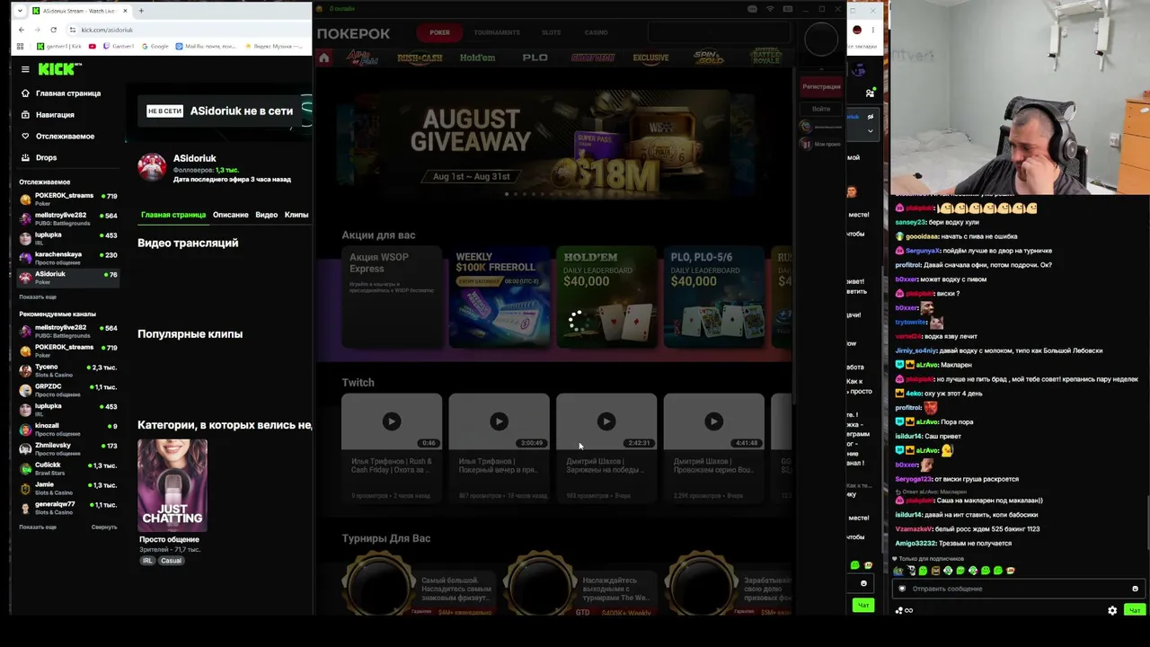Play the video with 4:41:48 duration

pos(714,421)
